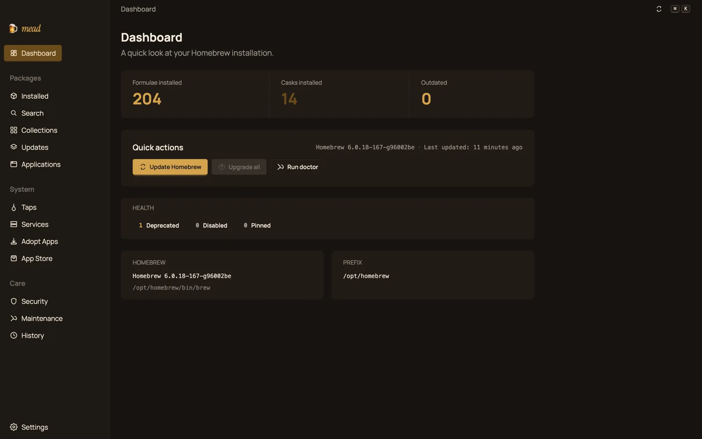This screenshot has height=439, width=702.
Task: Go to the Search page
Action: click(x=33, y=113)
